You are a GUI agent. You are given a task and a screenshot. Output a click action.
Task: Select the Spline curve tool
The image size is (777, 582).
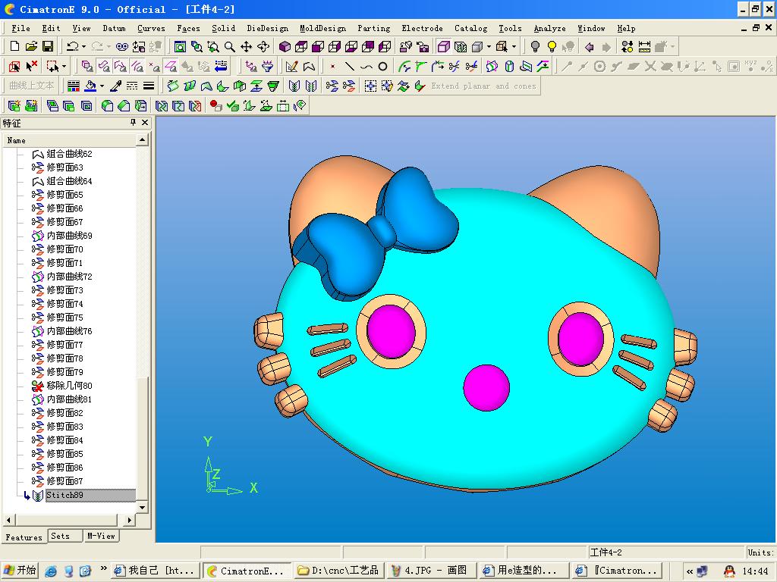pos(366,66)
